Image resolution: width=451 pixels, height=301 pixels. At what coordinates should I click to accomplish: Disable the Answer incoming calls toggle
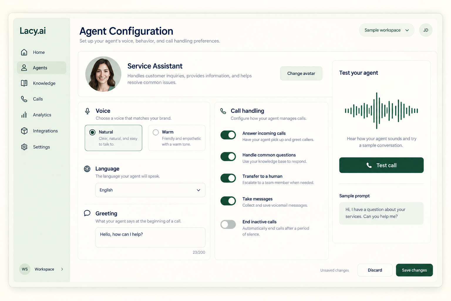tap(228, 135)
